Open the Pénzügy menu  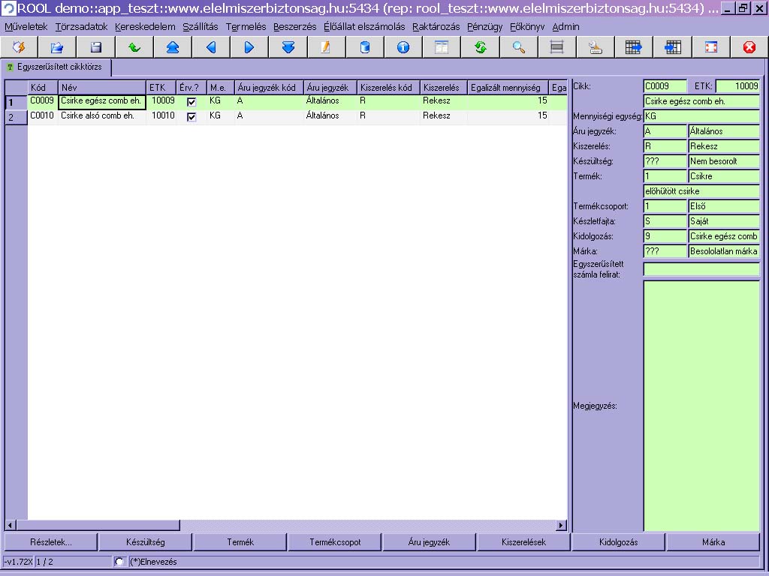coord(484,27)
